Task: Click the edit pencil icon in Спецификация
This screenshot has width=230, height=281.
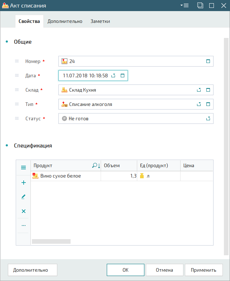Action: pyautogui.click(x=24, y=197)
